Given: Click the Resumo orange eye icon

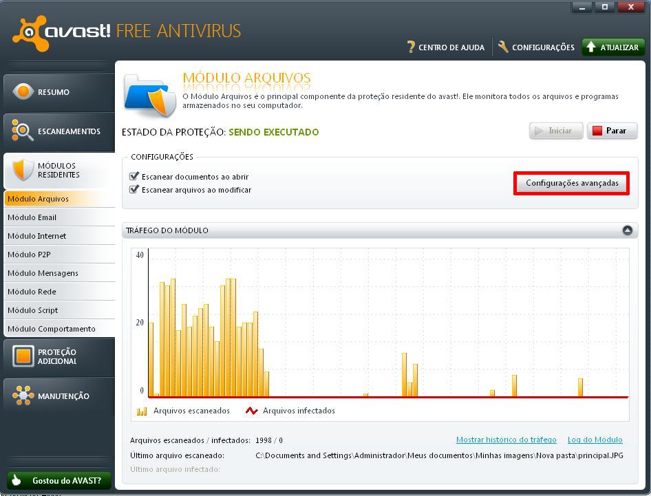Looking at the screenshot, I should pos(23,91).
